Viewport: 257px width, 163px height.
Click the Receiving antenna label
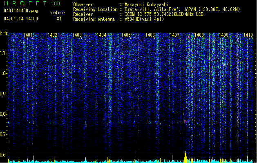(94, 19)
